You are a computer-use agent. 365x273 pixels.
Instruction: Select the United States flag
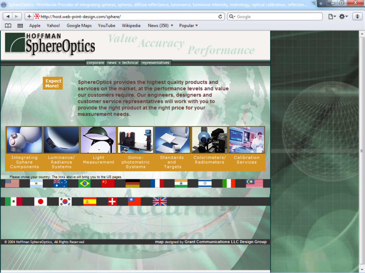coord(12,183)
